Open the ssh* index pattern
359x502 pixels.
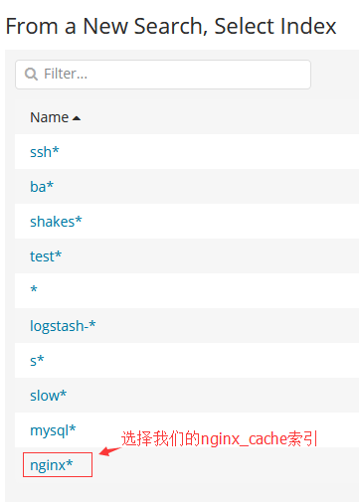[x=45, y=152]
